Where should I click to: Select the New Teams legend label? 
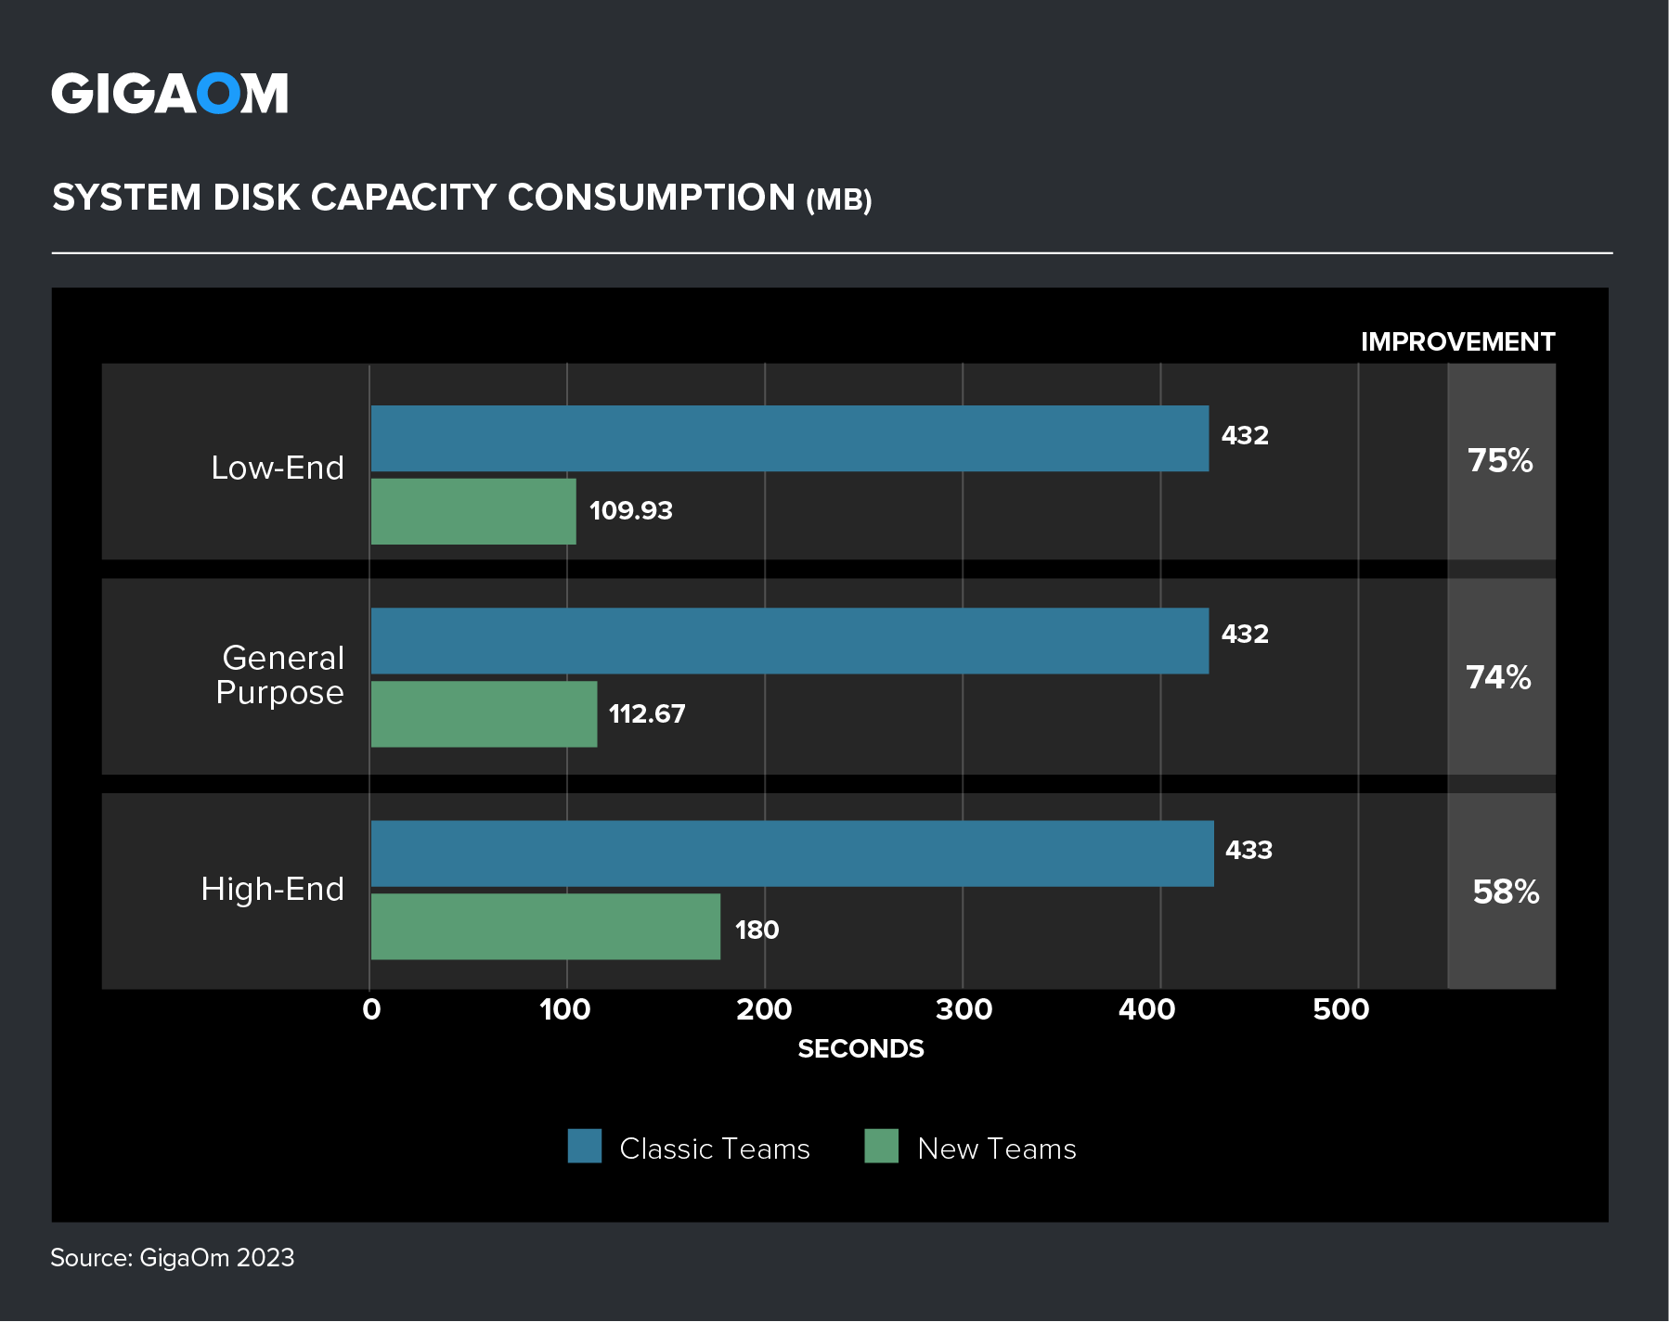coord(996,1149)
